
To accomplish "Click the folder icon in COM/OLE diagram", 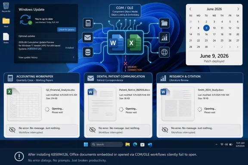I will tap(164, 23).
